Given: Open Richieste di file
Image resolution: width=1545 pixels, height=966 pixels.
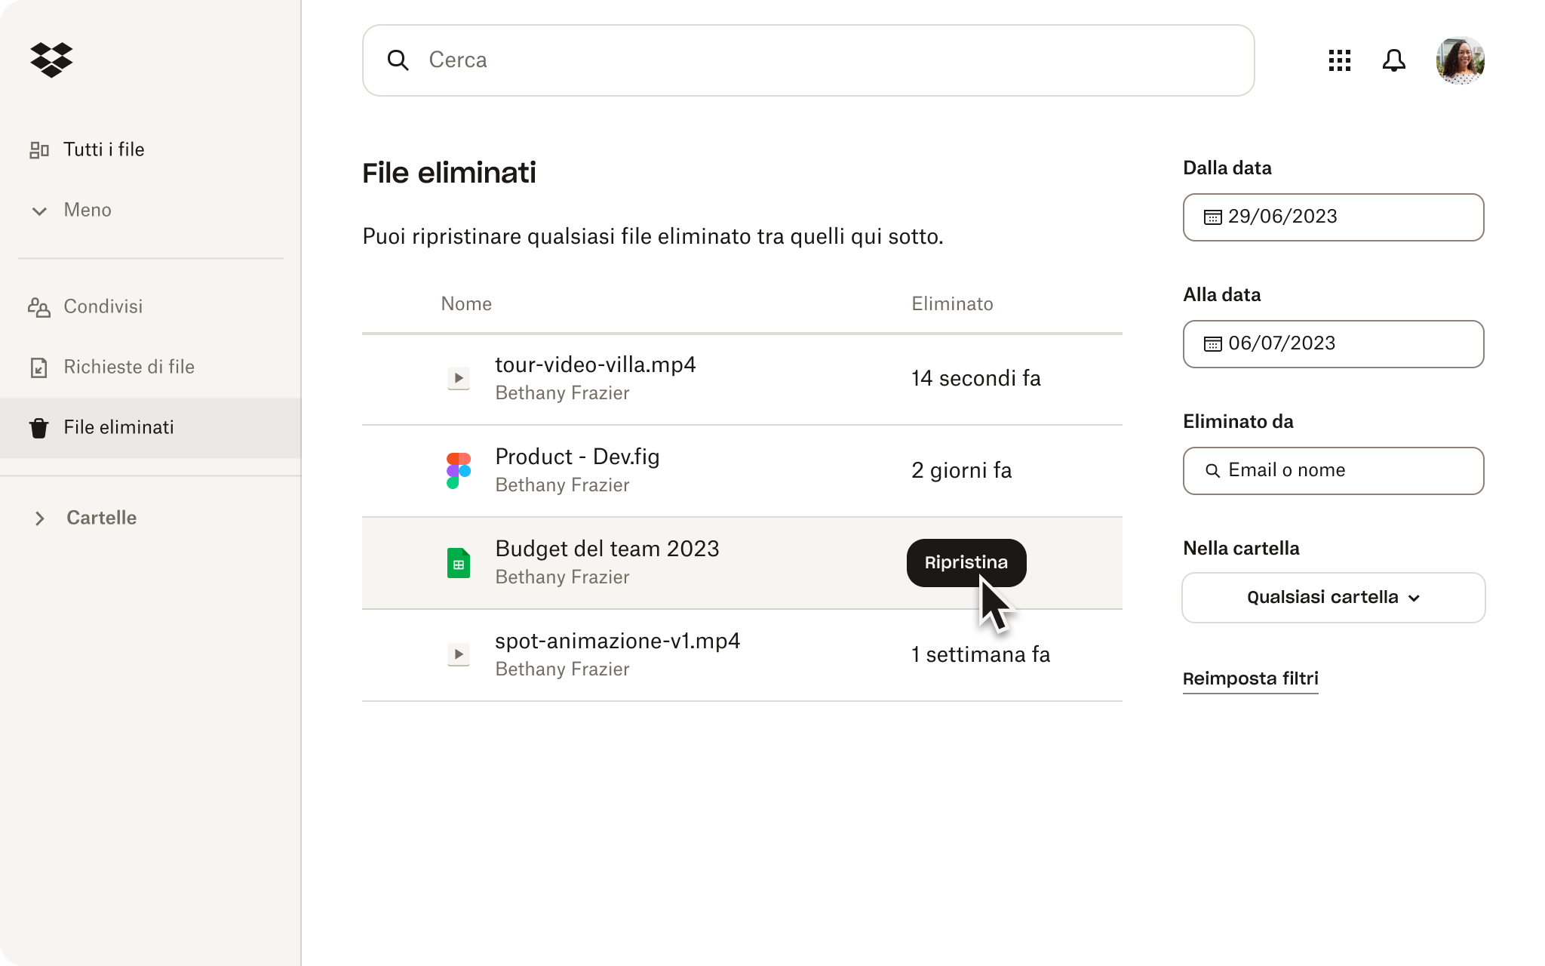Looking at the screenshot, I should (129, 367).
